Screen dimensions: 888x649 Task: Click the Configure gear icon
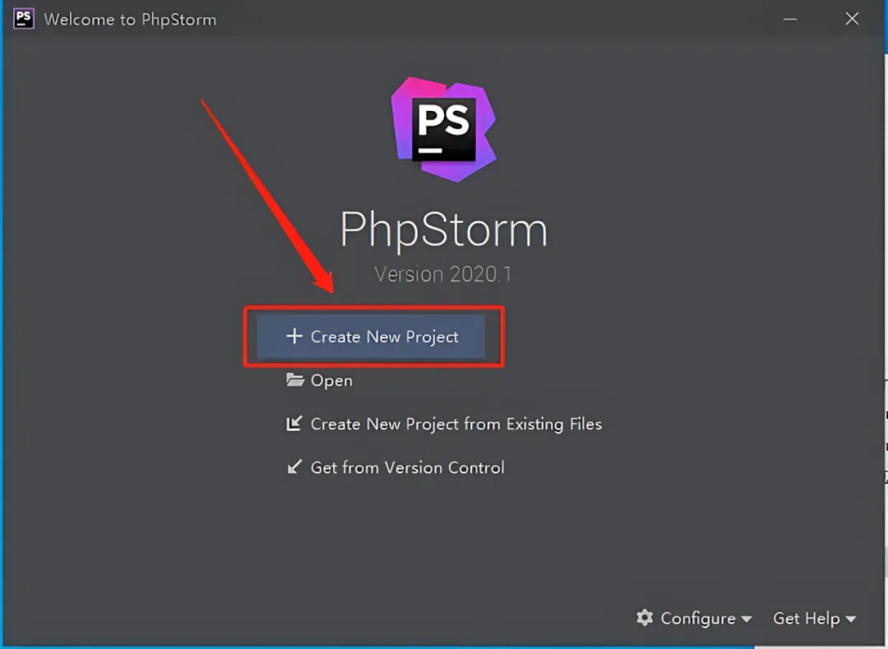645,618
